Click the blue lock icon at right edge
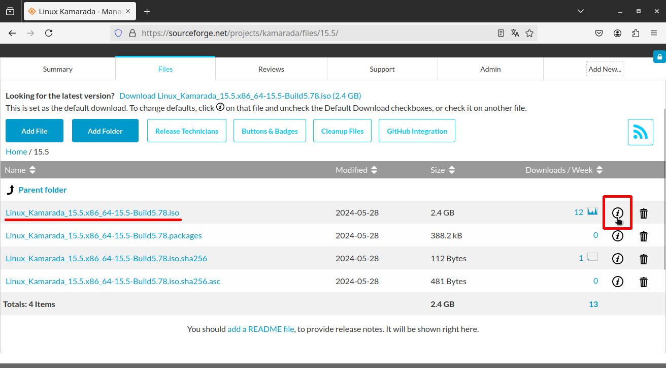Image resolution: width=666 pixels, height=368 pixels. [659, 56]
